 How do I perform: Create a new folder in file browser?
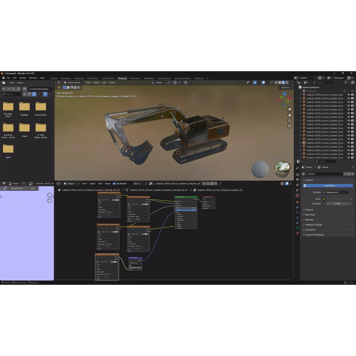[x=24, y=89]
